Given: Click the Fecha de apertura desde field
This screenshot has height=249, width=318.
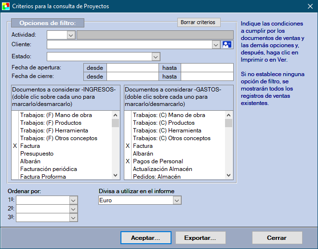Looking at the screenshot, I should (x=132, y=68).
